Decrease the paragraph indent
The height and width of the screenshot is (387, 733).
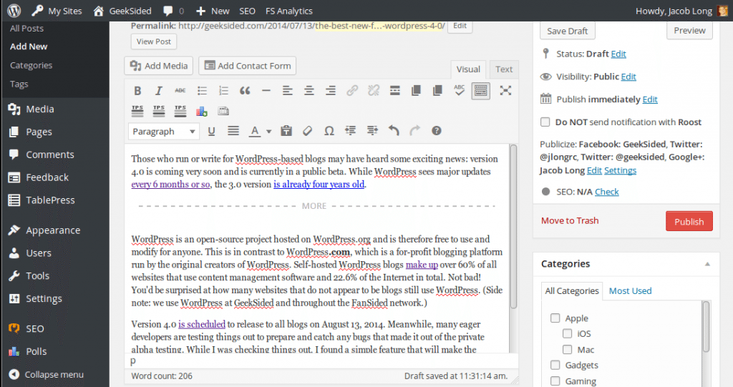351,131
